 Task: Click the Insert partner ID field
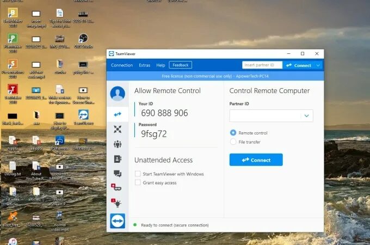pyautogui.click(x=262, y=65)
